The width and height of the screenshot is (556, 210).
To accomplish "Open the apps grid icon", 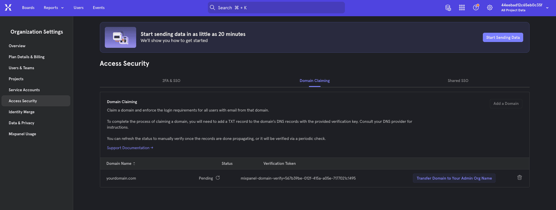I will [x=462, y=8].
